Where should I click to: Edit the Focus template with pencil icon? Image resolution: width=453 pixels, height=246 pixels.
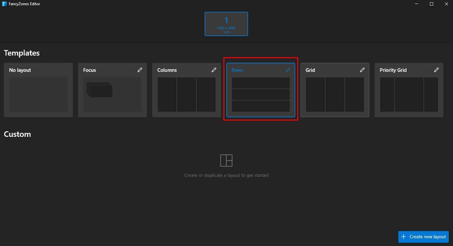pos(140,70)
